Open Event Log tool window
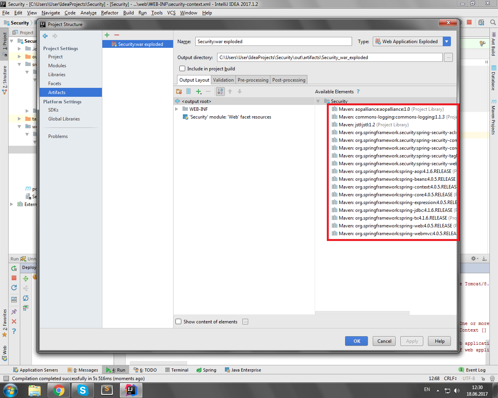Image resolution: width=498 pixels, height=398 pixels. pos(472,370)
